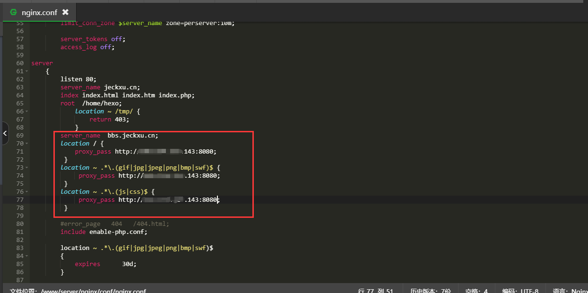Screen dimensions: 588x293
Task: Click 'index index.html index.htm index.php;' line
Action: click(x=128, y=95)
